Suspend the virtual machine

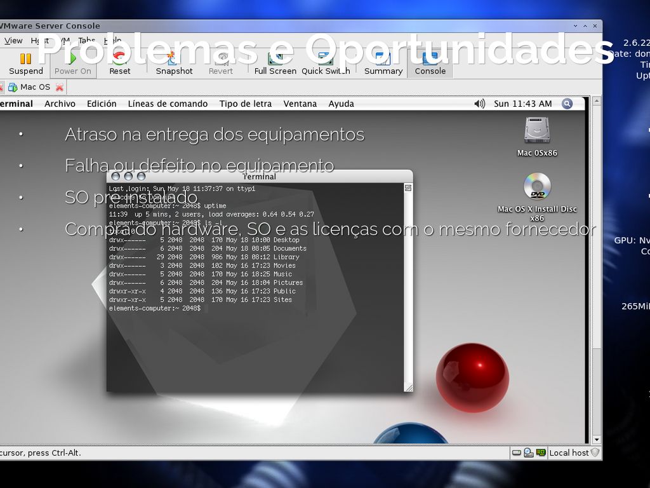pos(25,63)
